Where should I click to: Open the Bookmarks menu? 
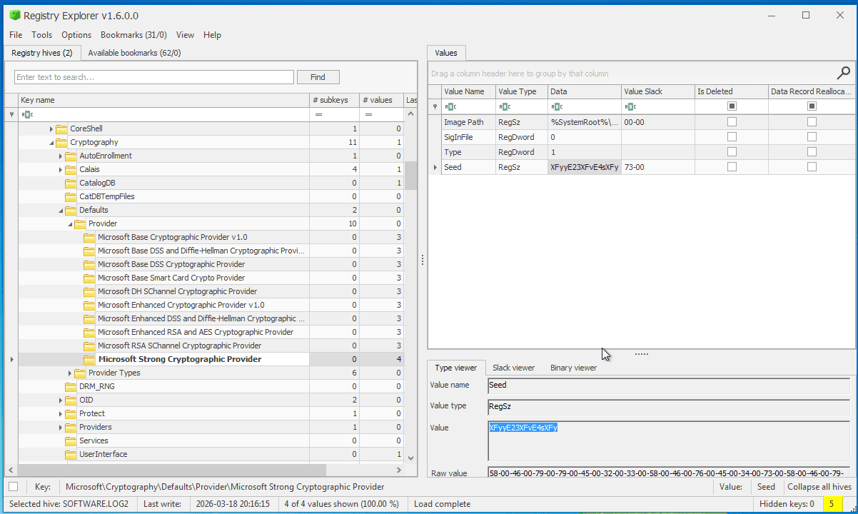tap(133, 35)
